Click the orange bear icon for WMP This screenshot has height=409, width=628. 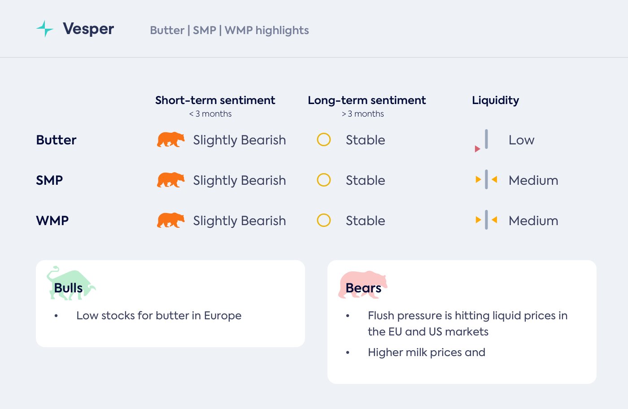[x=170, y=220]
